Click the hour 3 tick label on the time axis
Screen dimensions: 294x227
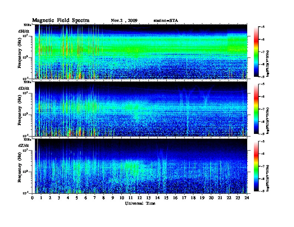pyautogui.click(x=59, y=198)
